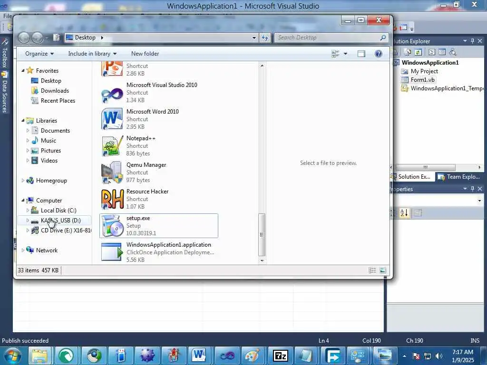Switch to large icons view in status bar

tap(383, 270)
